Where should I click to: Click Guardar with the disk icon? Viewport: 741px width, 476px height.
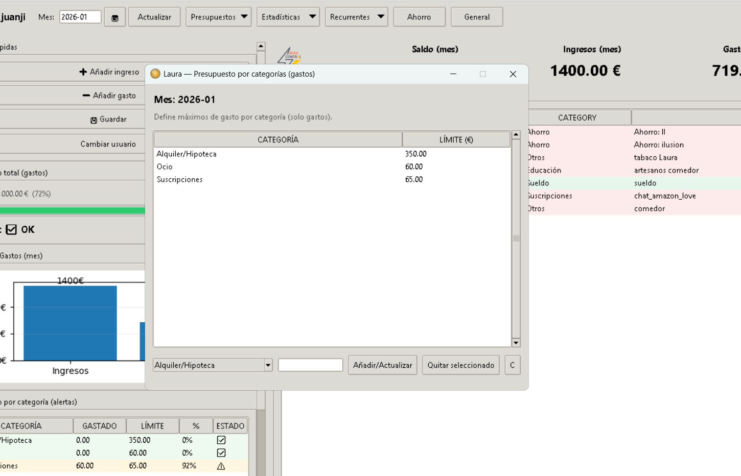[x=108, y=120]
